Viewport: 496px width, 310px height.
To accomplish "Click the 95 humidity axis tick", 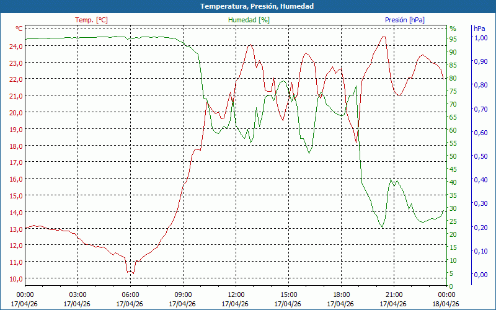I will [x=453, y=38].
